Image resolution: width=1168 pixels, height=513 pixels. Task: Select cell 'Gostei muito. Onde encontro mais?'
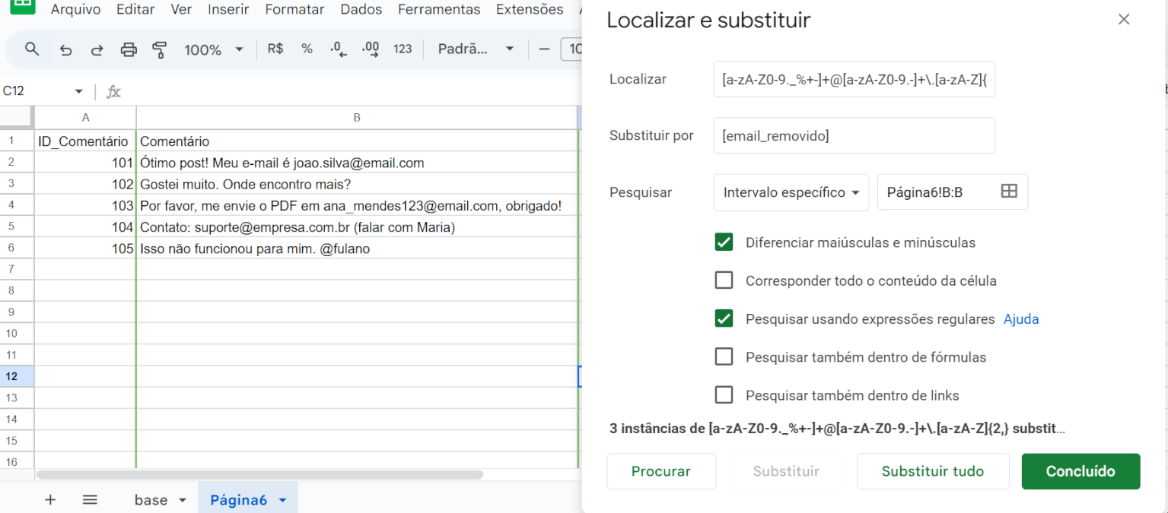tap(357, 184)
